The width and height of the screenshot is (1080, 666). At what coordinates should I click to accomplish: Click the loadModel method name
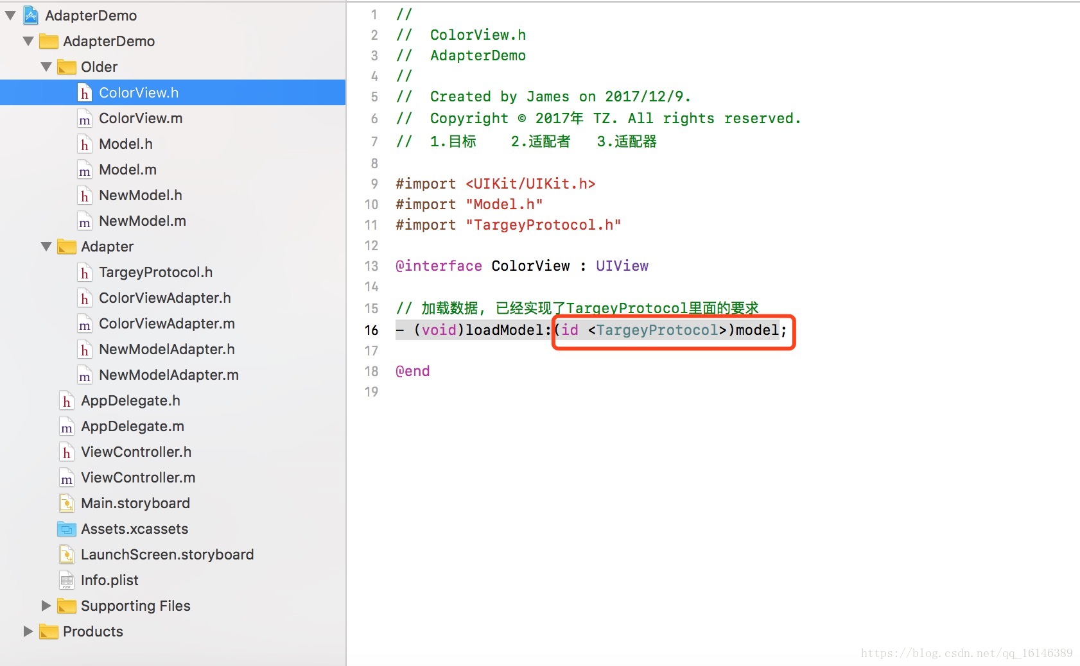[505, 330]
